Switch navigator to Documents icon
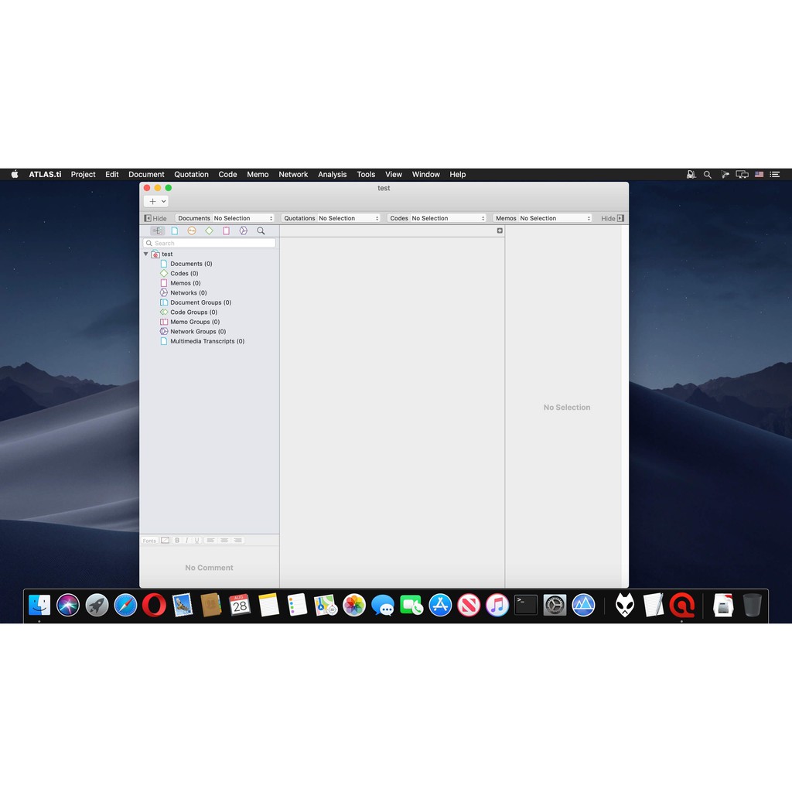792x792 pixels. pos(175,230)
